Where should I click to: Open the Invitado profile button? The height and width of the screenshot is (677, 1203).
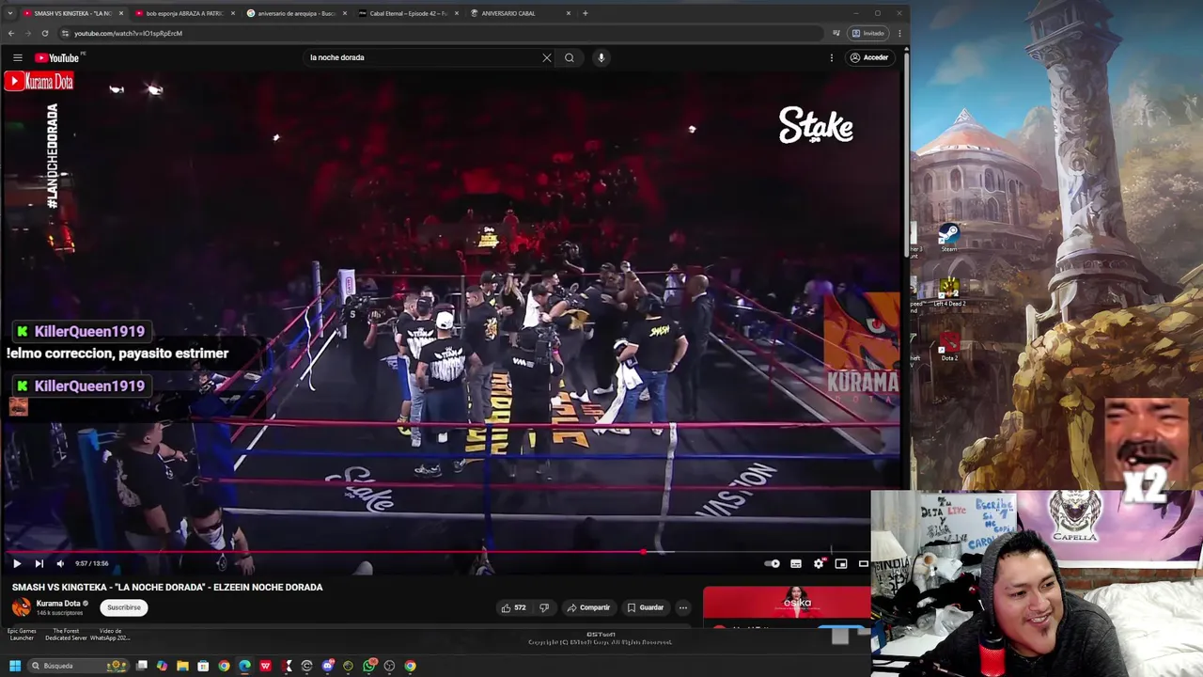[868, 33]
